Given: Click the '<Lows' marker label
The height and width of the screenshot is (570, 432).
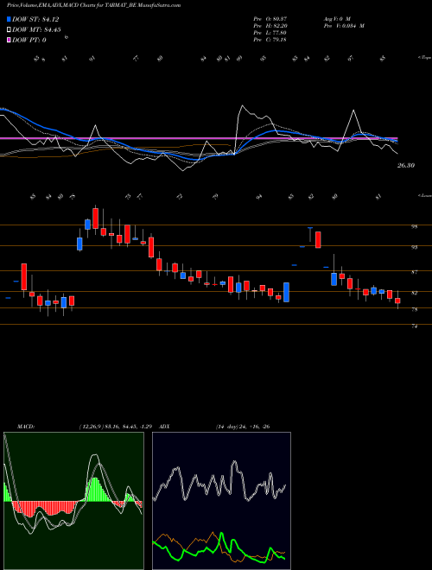Looking at the screenshot, I should [424, 196].
